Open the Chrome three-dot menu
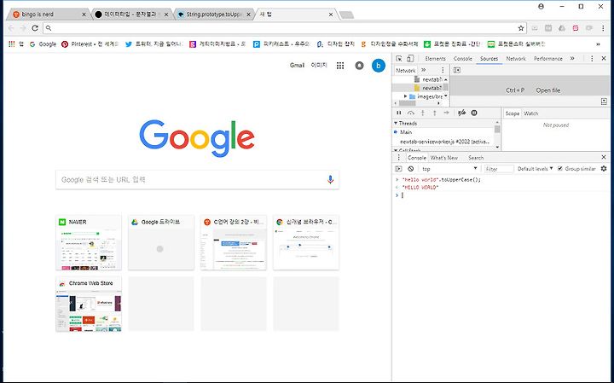This screenshot has height=383, width=614. 603,28
